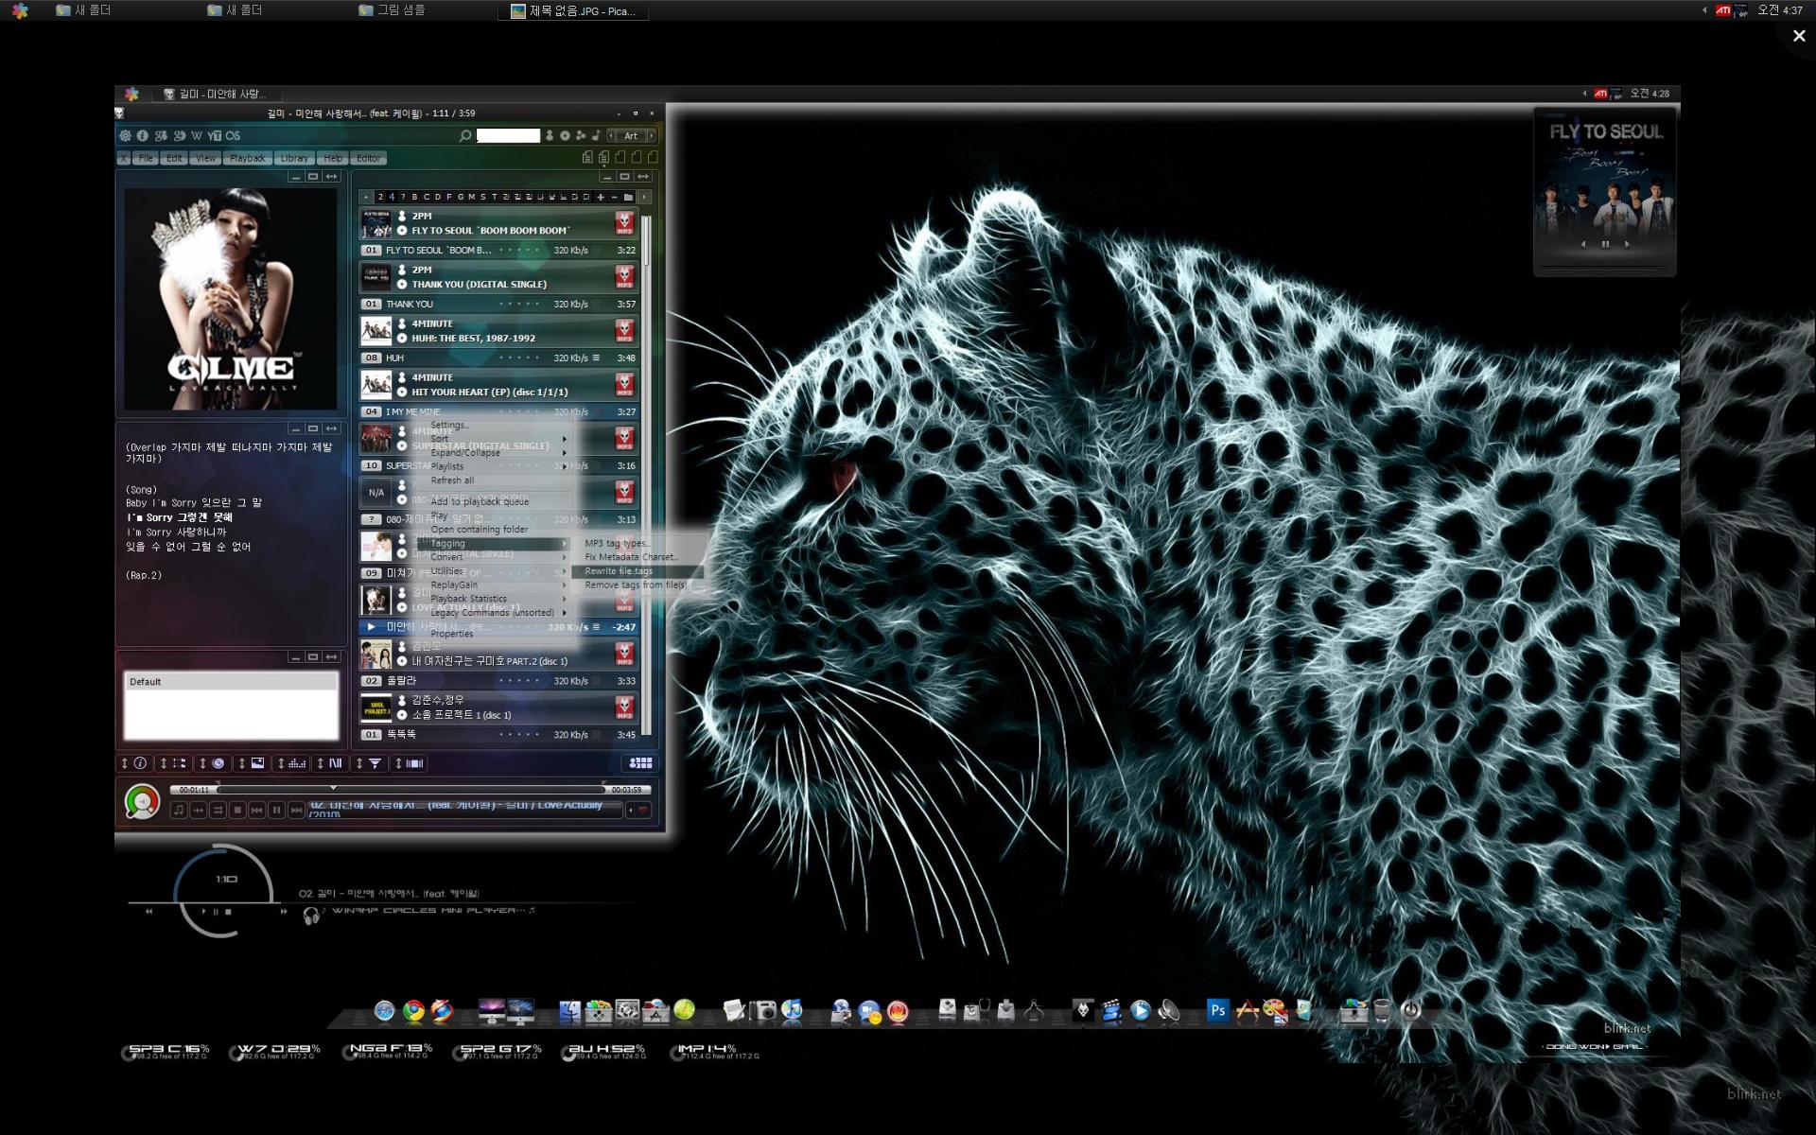Pause the current track
The width and height of the screenshot is (1816, 1135).
tap(276, 811)
